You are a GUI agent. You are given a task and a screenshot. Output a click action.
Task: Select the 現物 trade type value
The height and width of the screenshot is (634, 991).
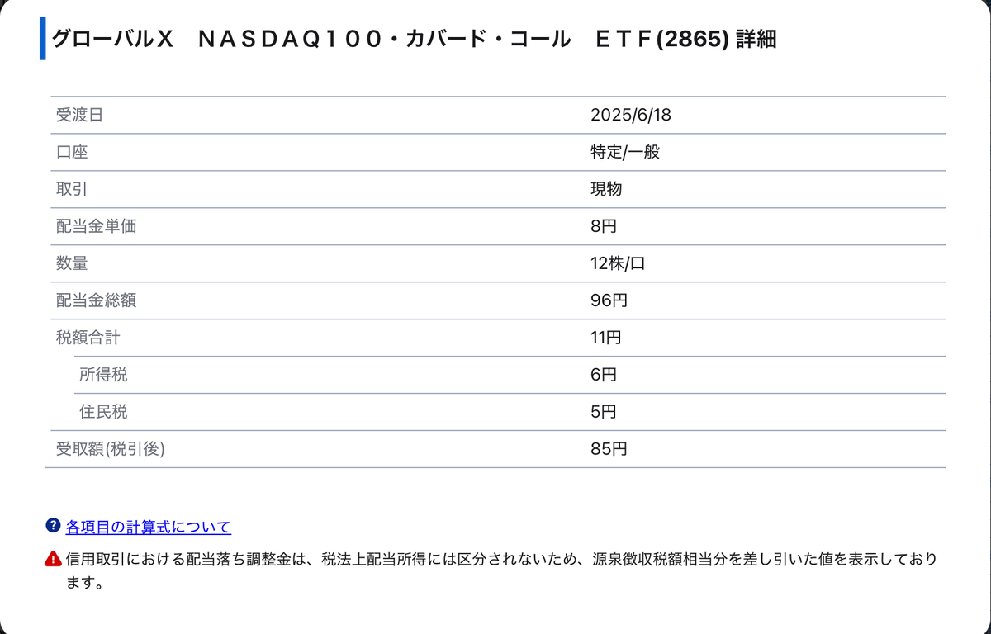[606, 189]
